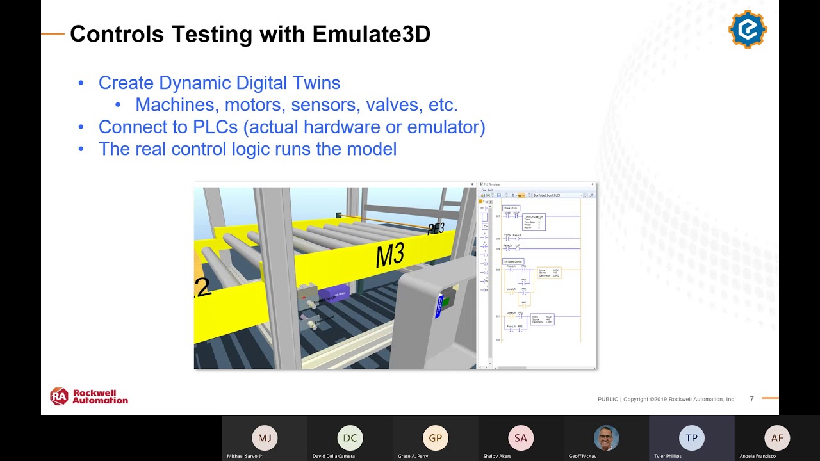
Task: Click 'Machines, motors, sensors, valves, etc.' sub-bullet
Action: pyautogui.click(x=297, y=104)
